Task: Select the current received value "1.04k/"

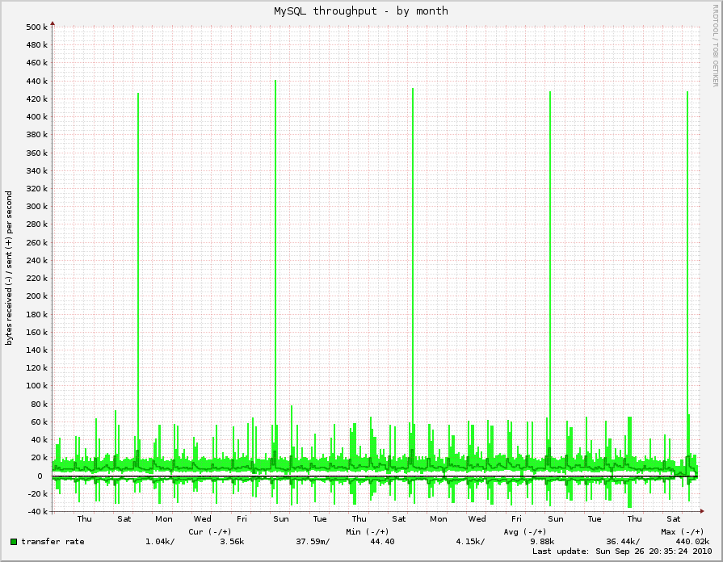Action: pos(160,542)
